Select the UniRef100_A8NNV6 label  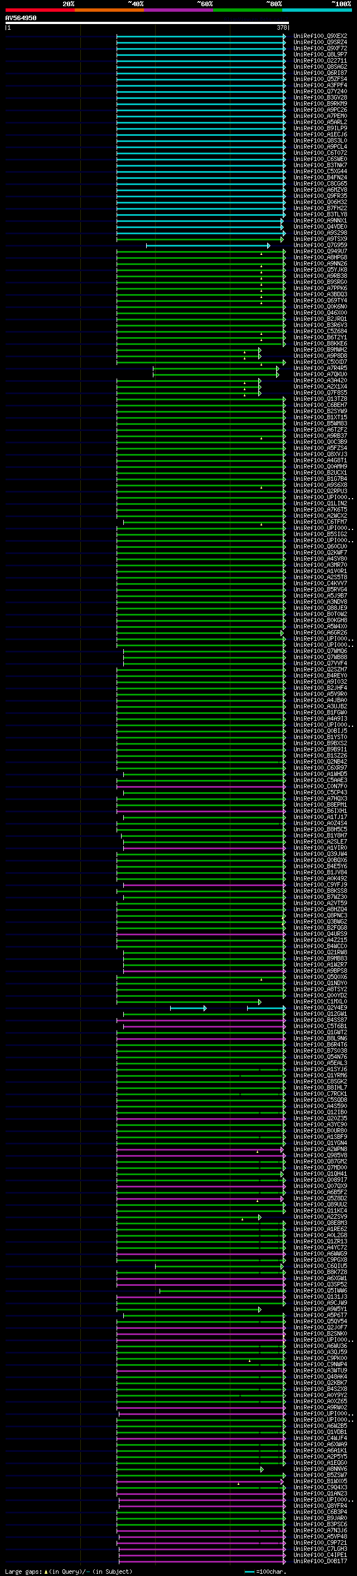point(320,1469)
